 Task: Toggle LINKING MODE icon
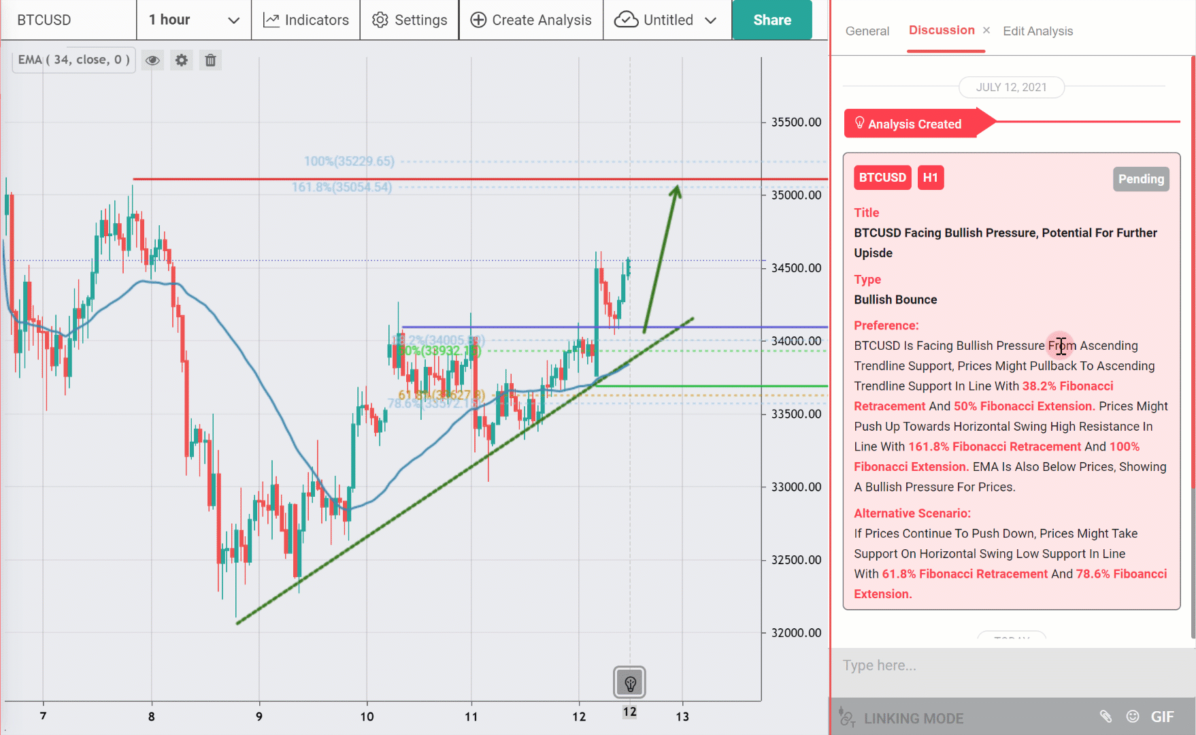[847, 717]
